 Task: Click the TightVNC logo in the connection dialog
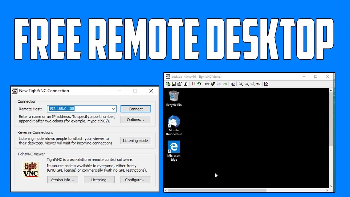[31, 170]
